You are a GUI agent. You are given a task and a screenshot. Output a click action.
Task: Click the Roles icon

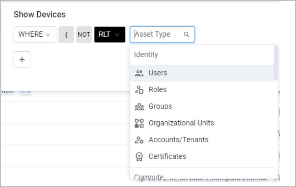(x=139, y=89)
